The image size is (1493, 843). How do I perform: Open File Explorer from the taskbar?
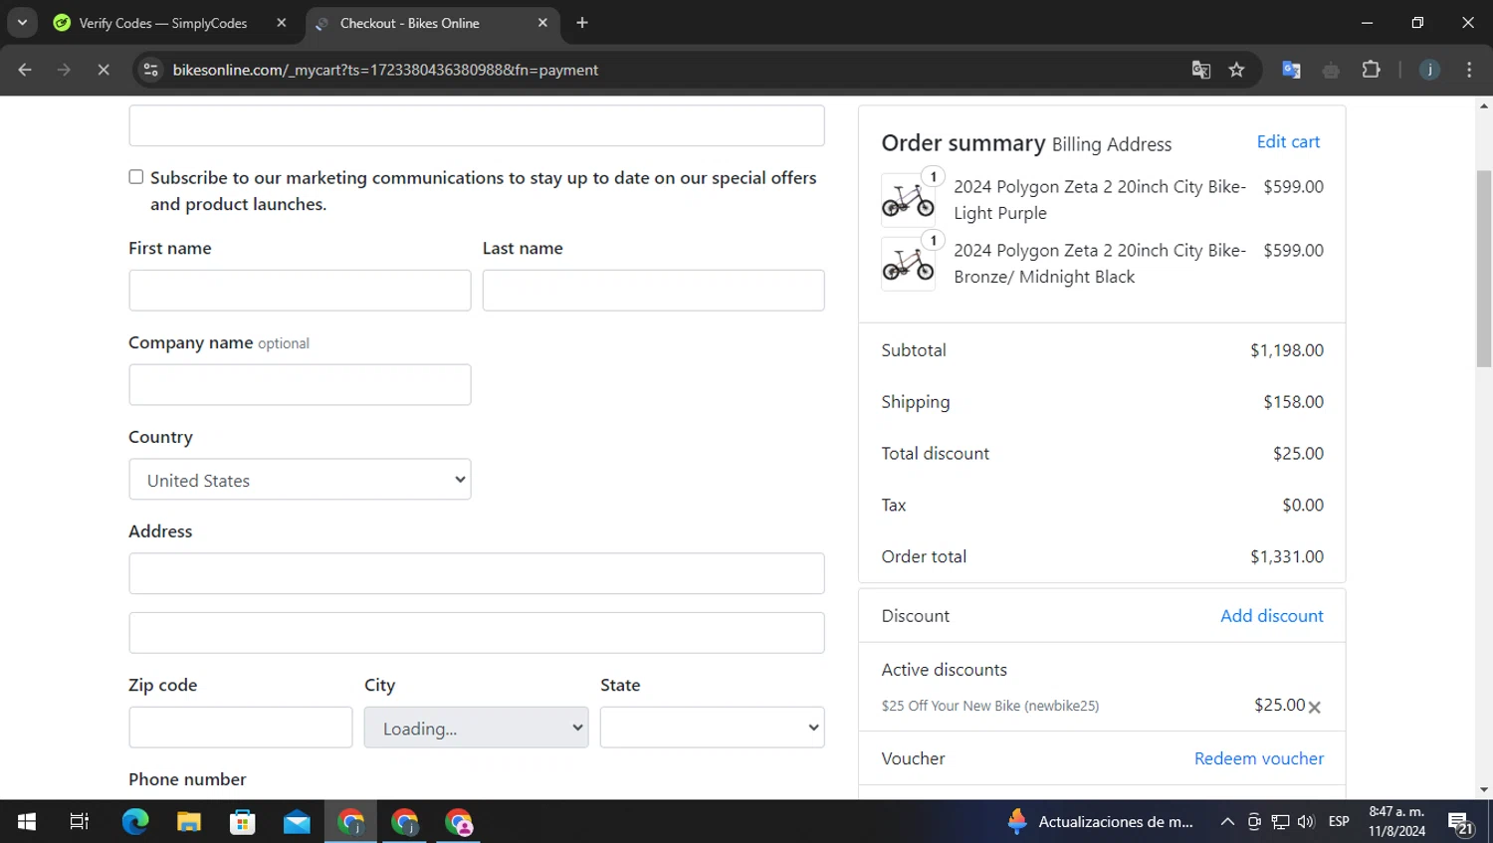(189, 821)
